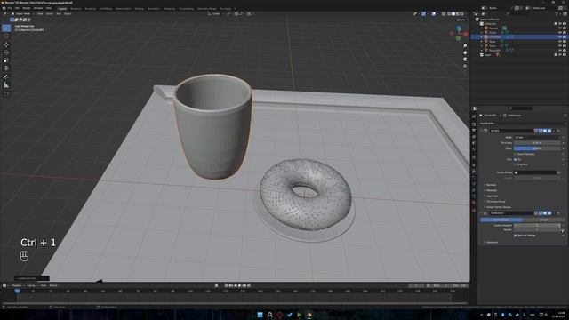Image resolution: width=569 pixels, height=320 pixels.
Task: Open the timeline Keying menu
Action: pyautogui.click(x=31, y=286)
